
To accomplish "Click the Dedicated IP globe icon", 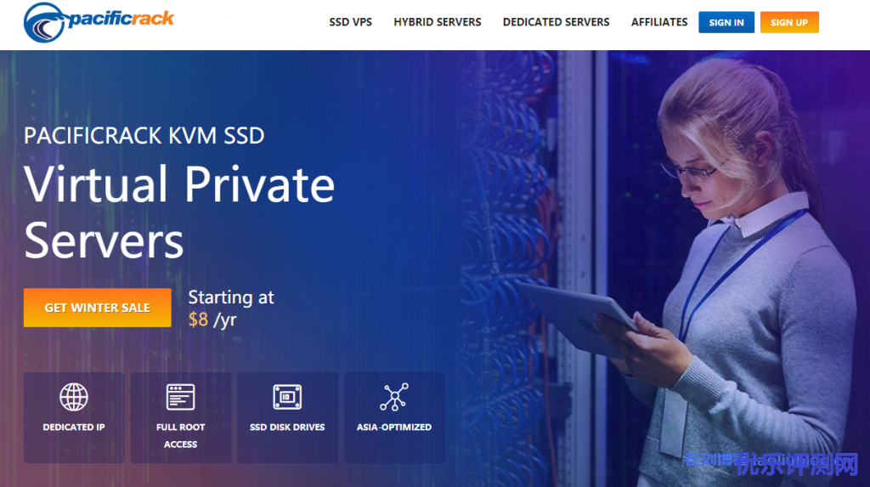I will pyautogui.click(x=74, y=397).
